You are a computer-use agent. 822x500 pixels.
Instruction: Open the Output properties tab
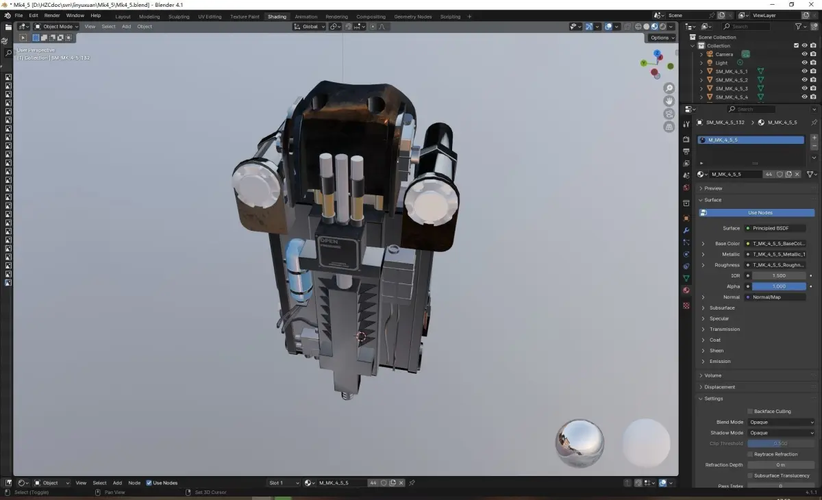pyautogui.click(x=686, y=151)
